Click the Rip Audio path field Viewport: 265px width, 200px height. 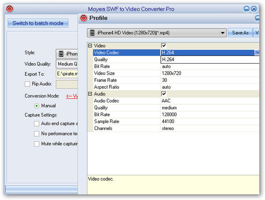pyautogui.click(x=67, y=84)
